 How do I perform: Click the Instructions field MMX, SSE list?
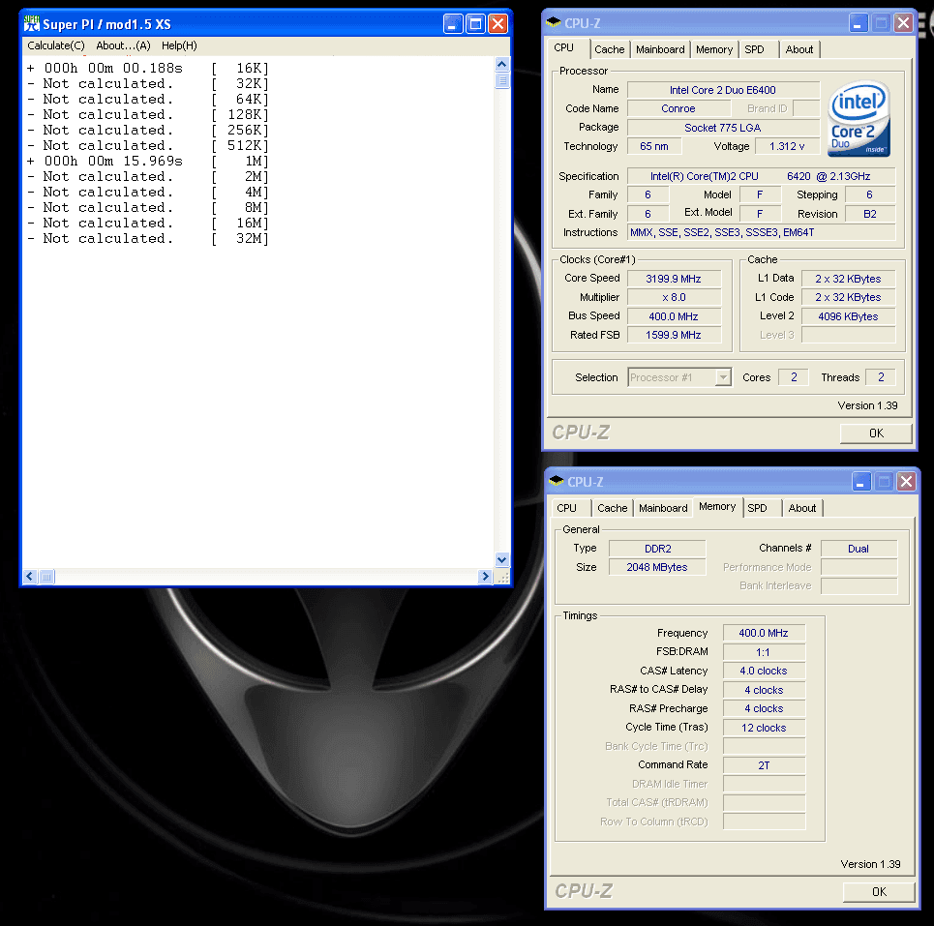click(762, 232)
